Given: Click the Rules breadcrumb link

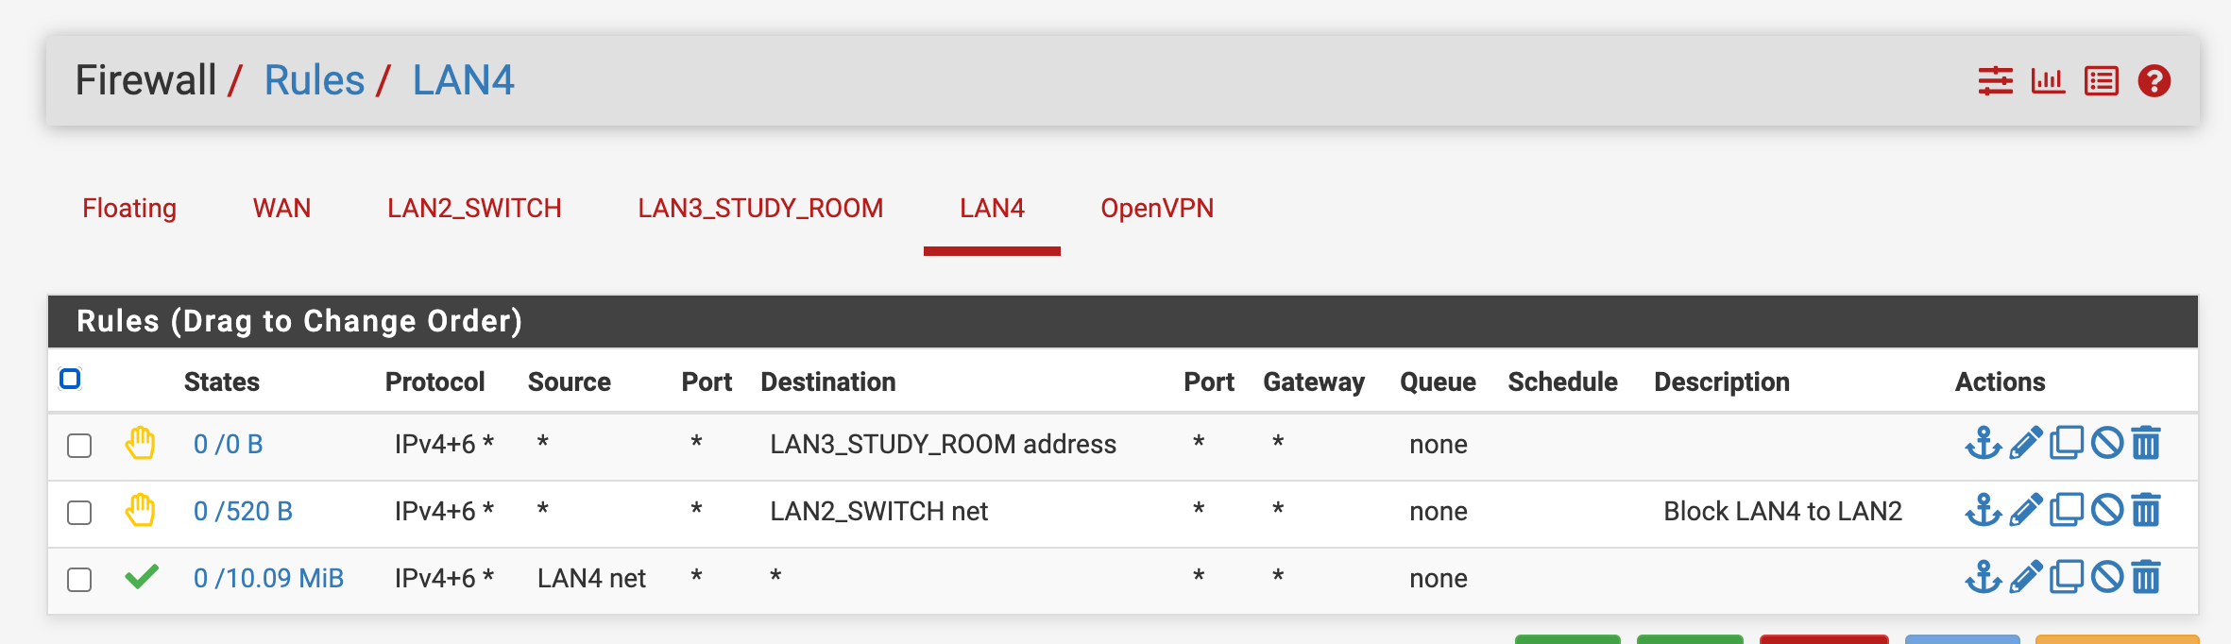Looking at the screenshot, I should 314,80.
